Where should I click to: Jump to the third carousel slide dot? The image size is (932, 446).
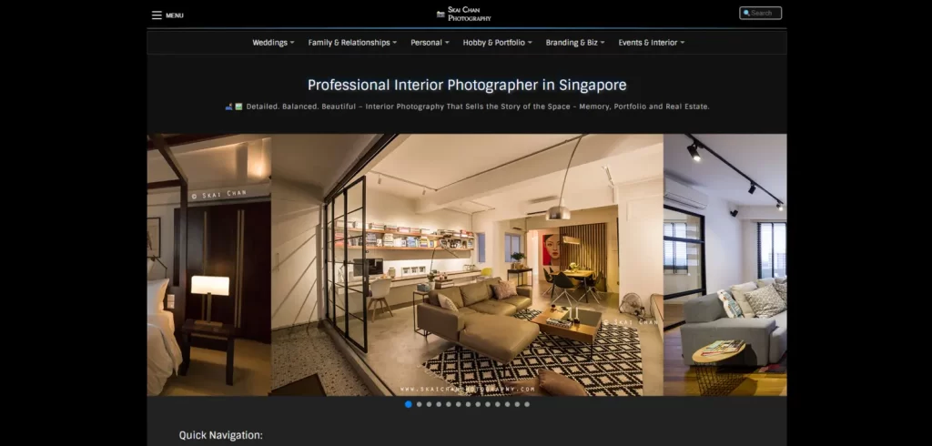pos(430,404)
